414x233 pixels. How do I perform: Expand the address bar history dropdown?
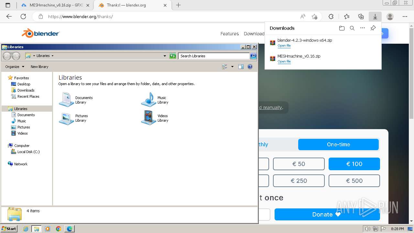165,56
